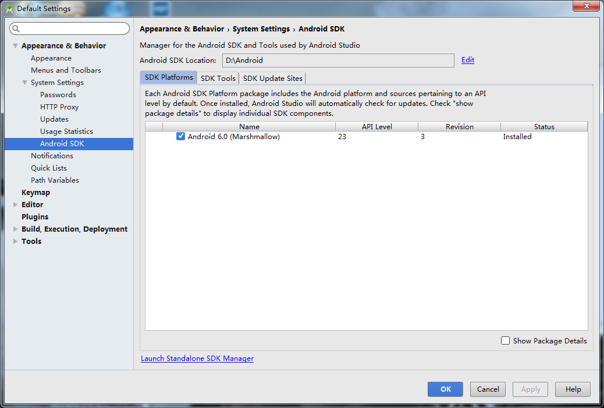Open Notifications settings
604x408 pixels.
tap(52, 155)
